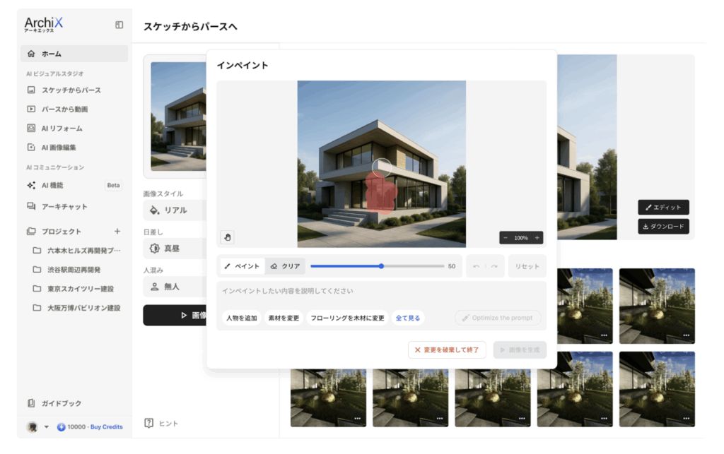
Task: Add a new project with the plus icon
Action: pyautogui.click(x=117, y=232)
